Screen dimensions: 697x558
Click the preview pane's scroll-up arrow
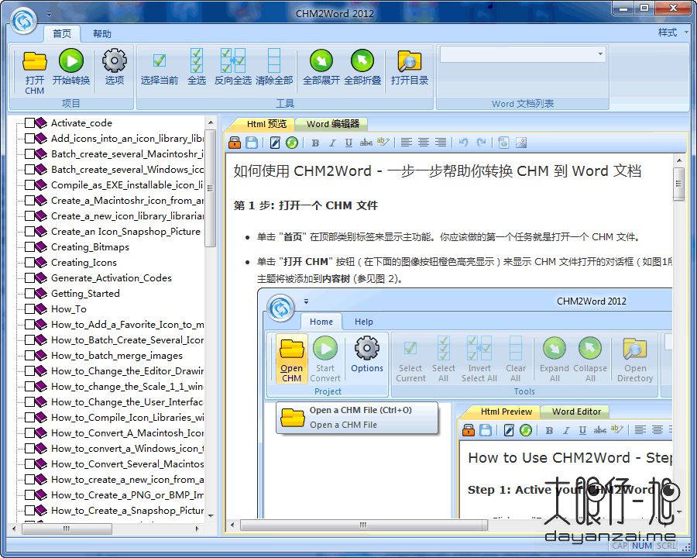pos(678,160)
